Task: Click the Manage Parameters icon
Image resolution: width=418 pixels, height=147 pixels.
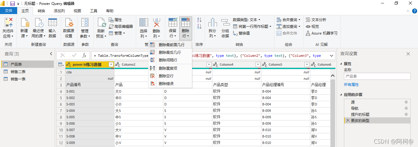Action: tap(85, 23)
